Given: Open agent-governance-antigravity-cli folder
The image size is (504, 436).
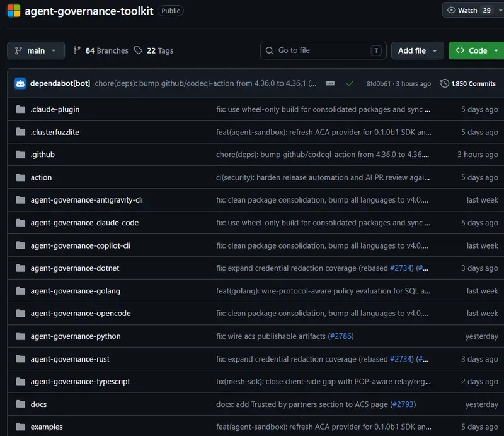Looking at the screenshot, I should [87, 200].
